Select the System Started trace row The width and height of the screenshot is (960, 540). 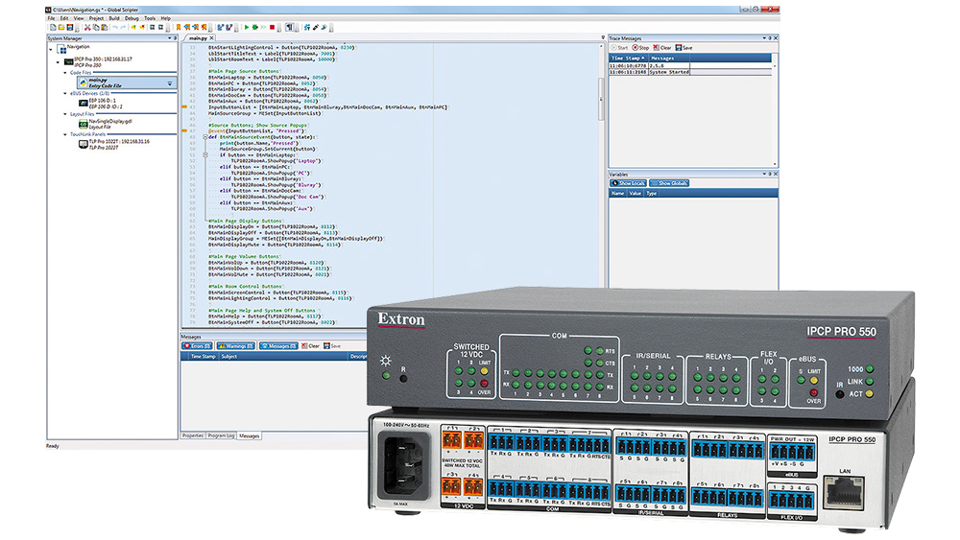coord(690,72)
